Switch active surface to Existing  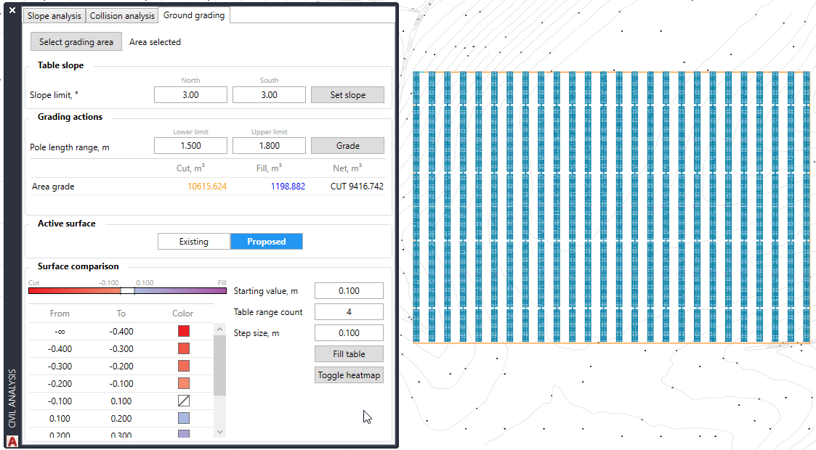pos(194,242)
